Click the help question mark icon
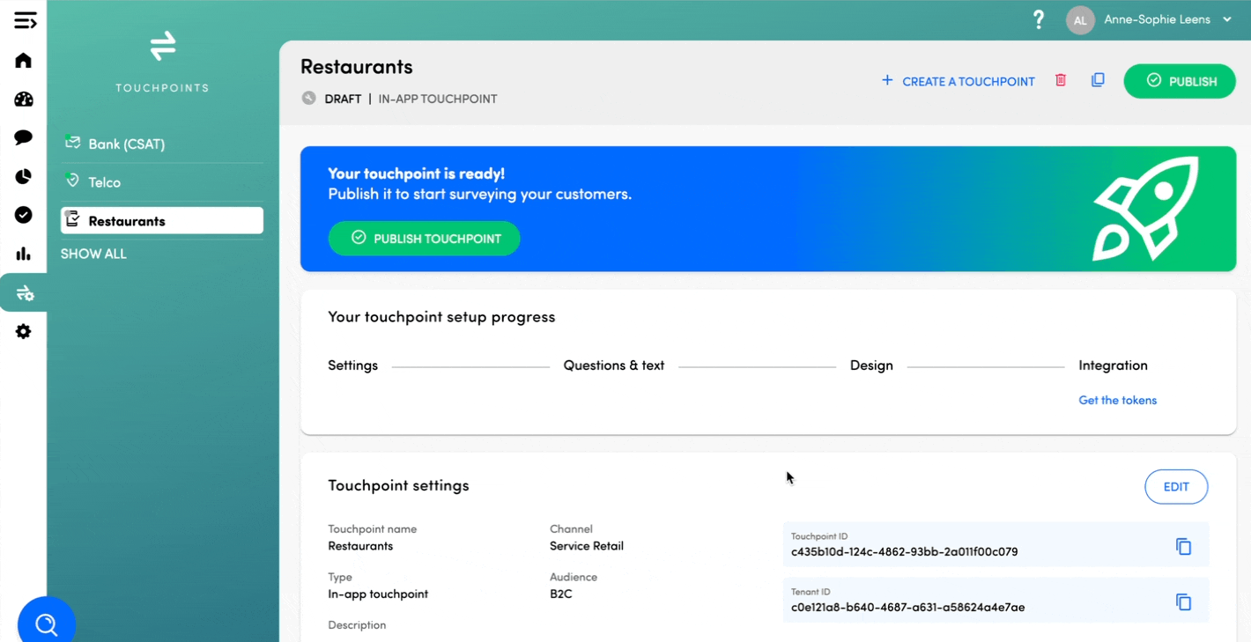Image resolution: width=1251 pixels, height=642 pixels. coord(1039,19)
